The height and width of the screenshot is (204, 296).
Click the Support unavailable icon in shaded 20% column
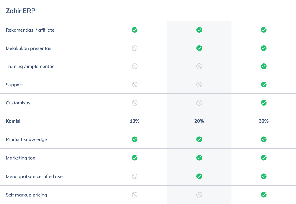click(x=199, y=85)
